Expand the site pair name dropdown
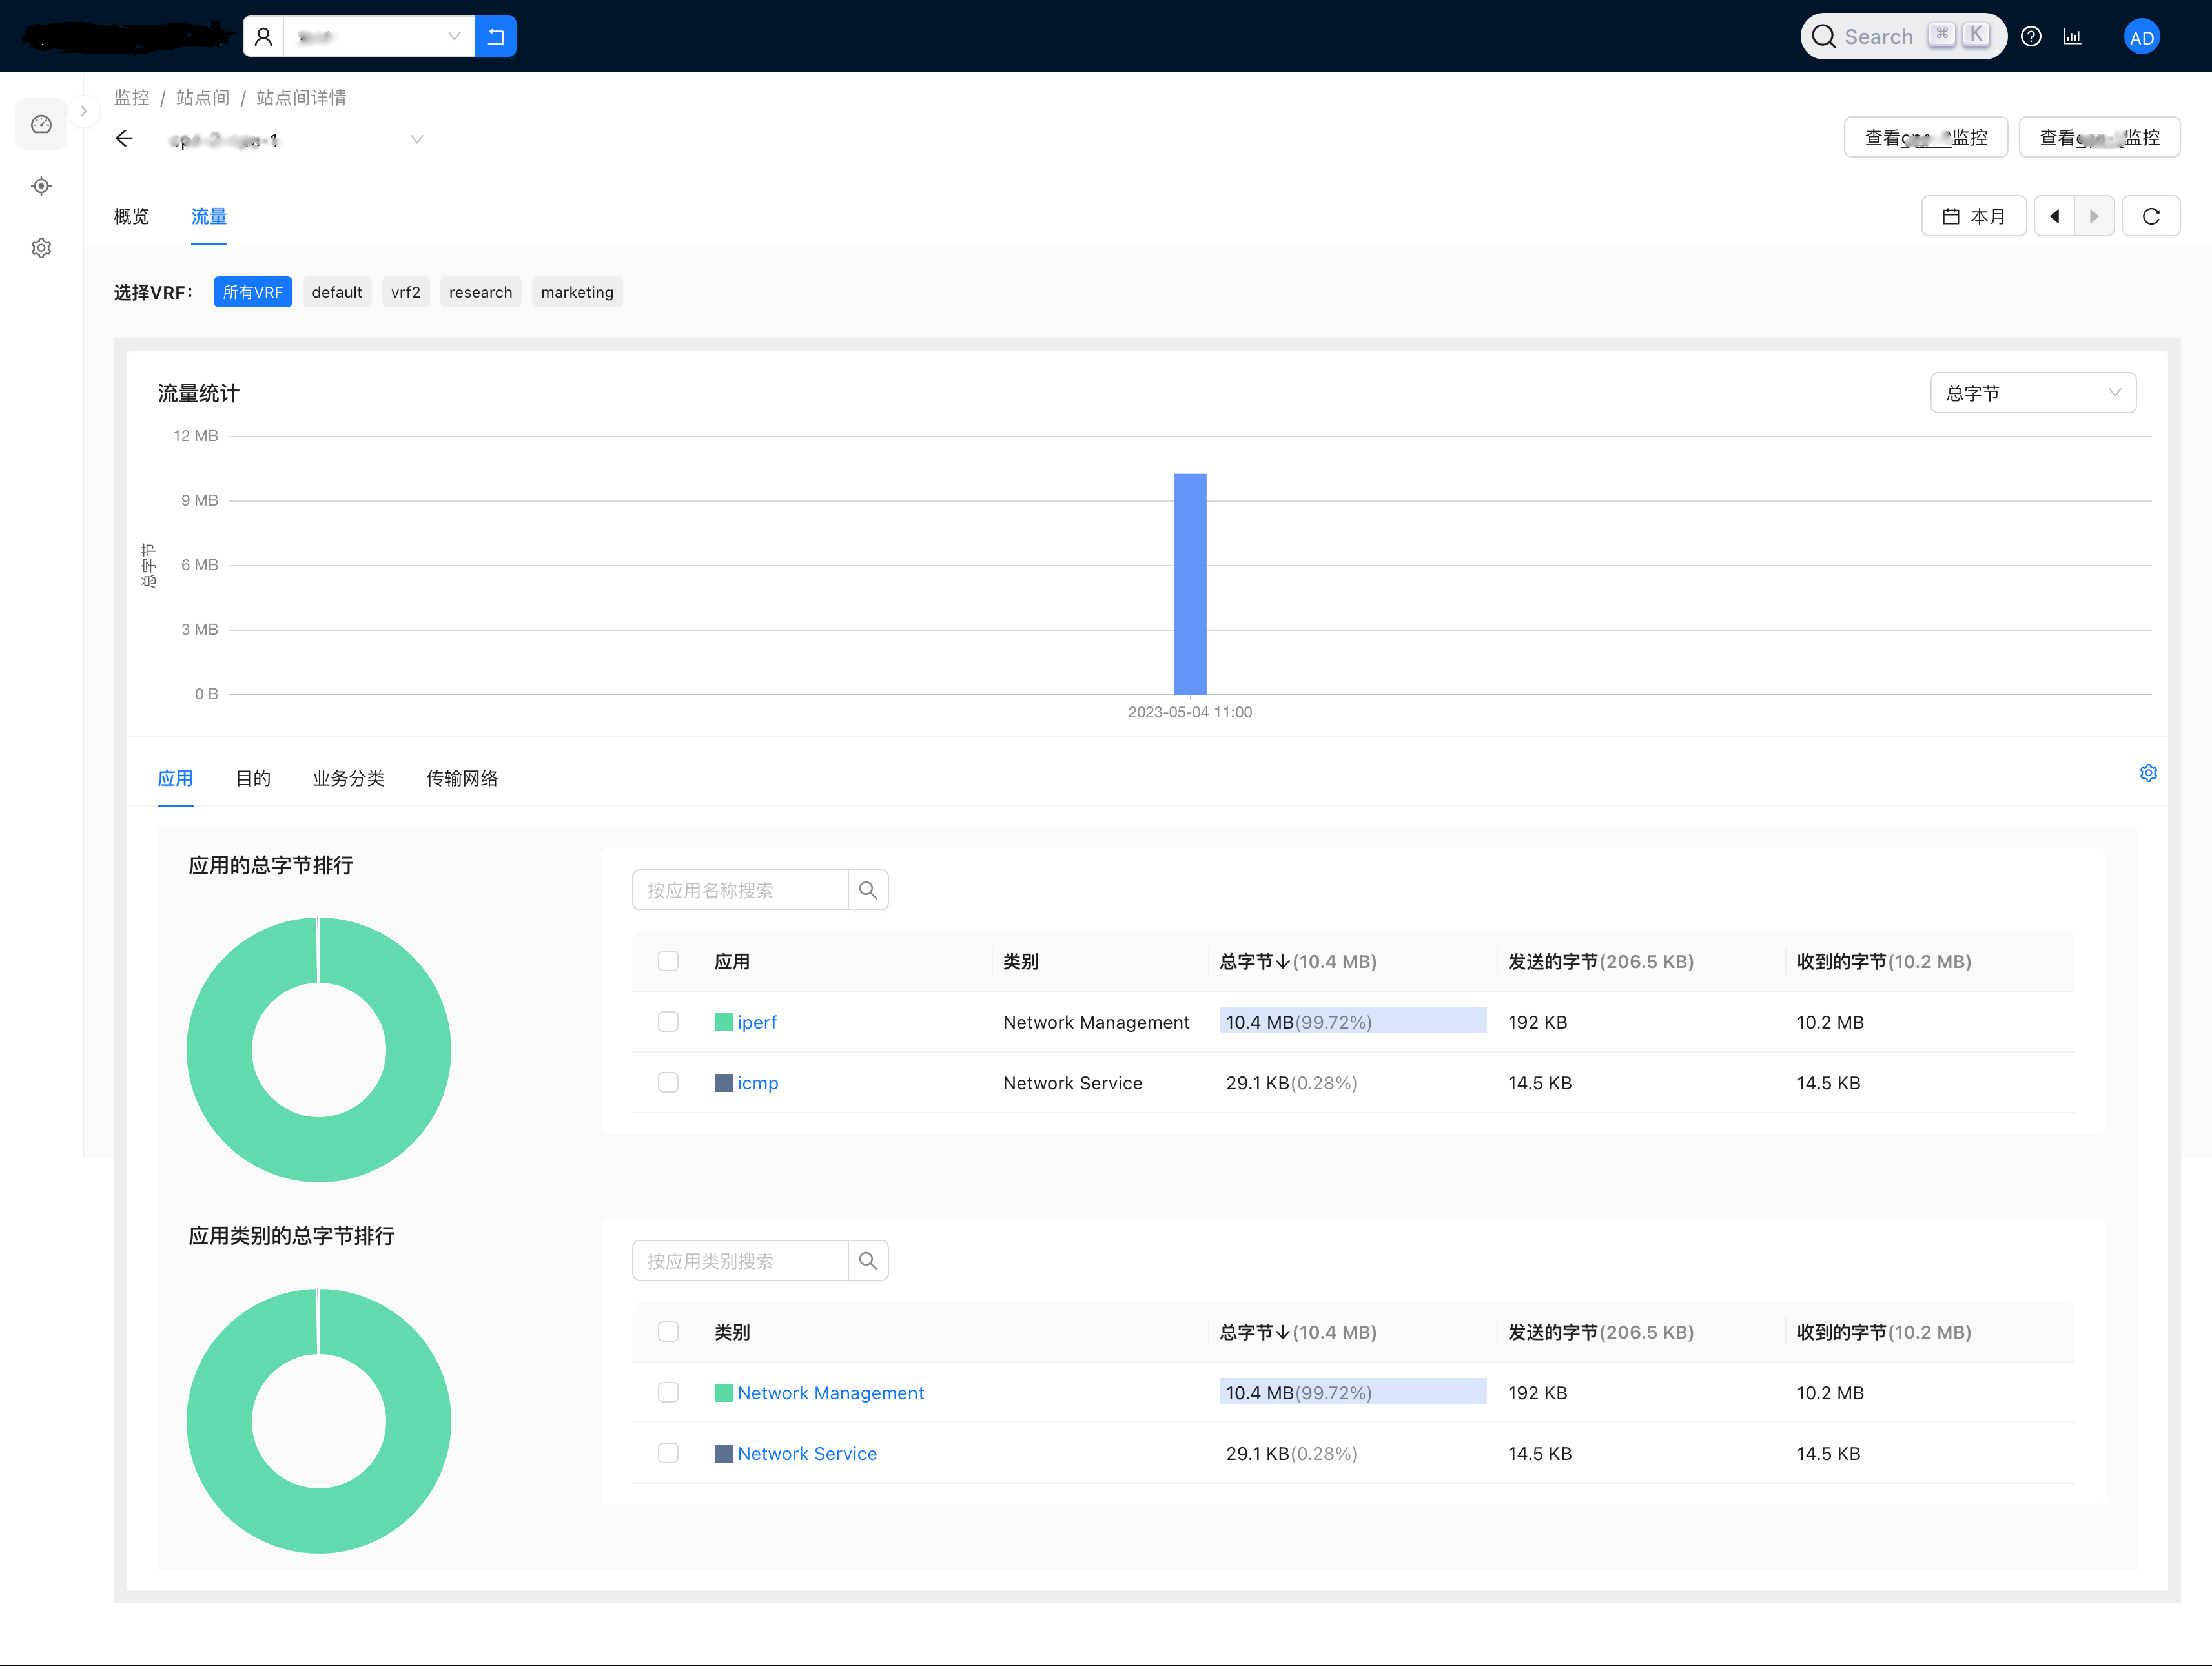The image size is (2212, 1666). coord(417,139)
